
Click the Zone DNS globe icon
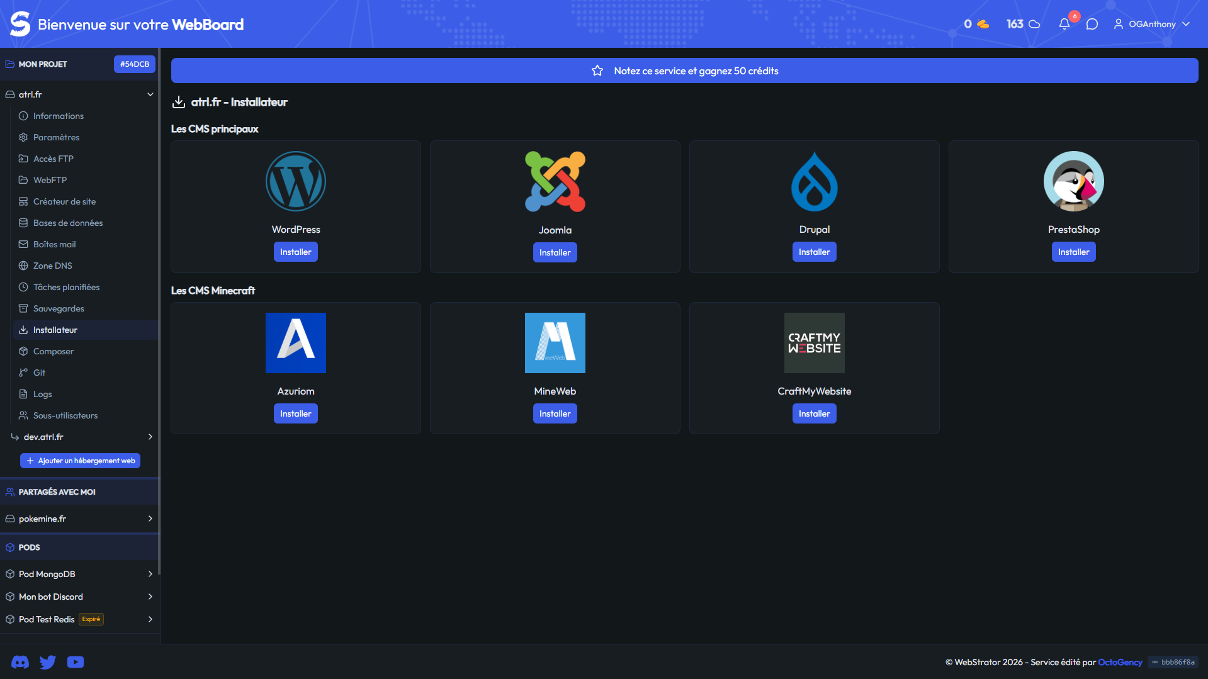[x=23, y=266]
